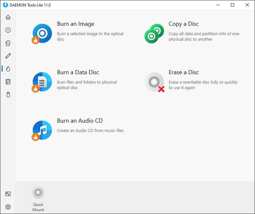Click 'Erase a rewritable disc fully' description
The image size is (255, 214).
point(203,85)
